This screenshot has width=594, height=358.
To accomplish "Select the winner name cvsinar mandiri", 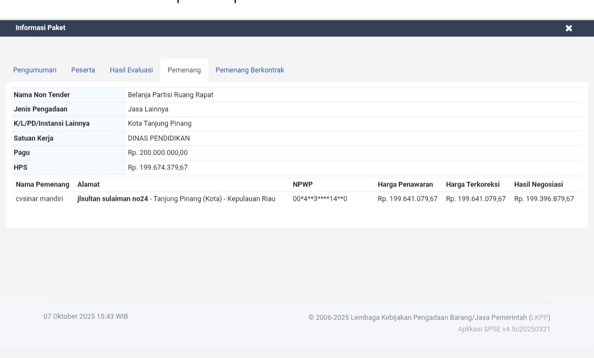I will [x=39, y=199].
